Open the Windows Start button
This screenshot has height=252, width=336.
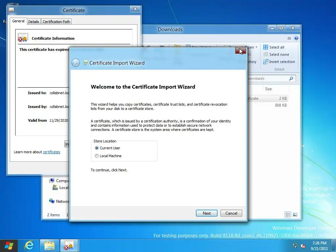point(9,245)
